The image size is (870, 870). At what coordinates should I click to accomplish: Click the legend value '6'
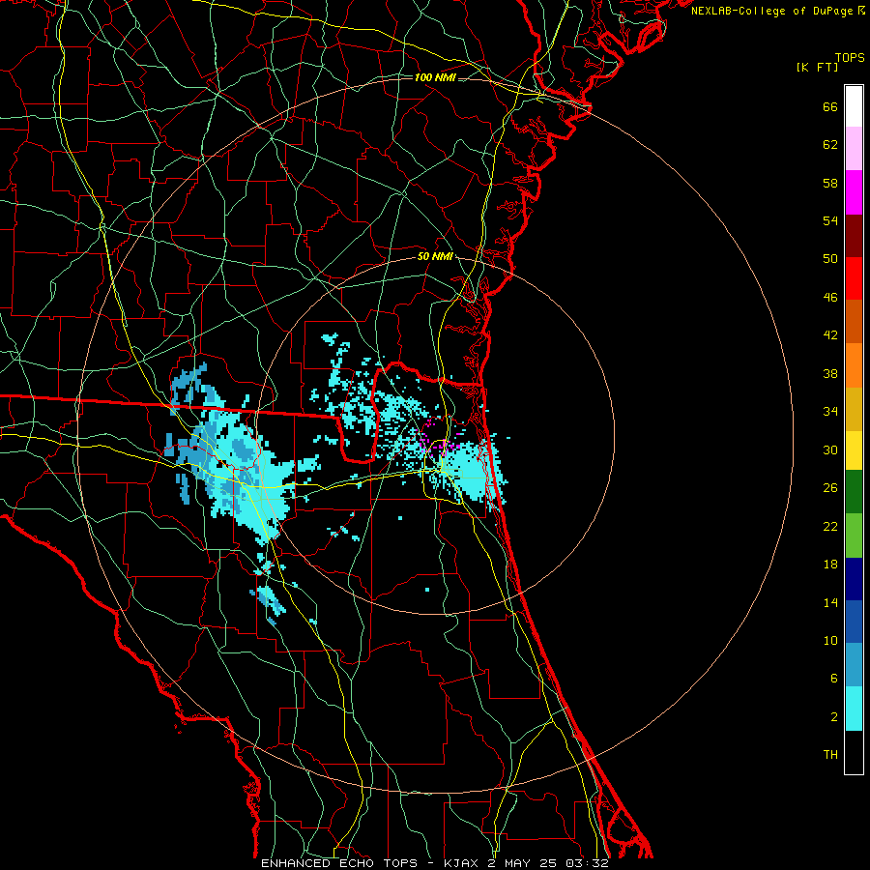tap(834, 679)
